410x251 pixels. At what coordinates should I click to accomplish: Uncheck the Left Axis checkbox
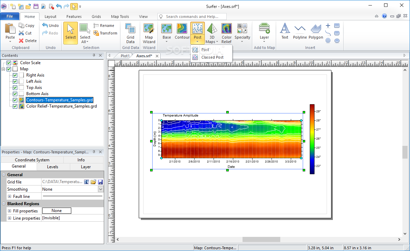[x=15, y=82]
